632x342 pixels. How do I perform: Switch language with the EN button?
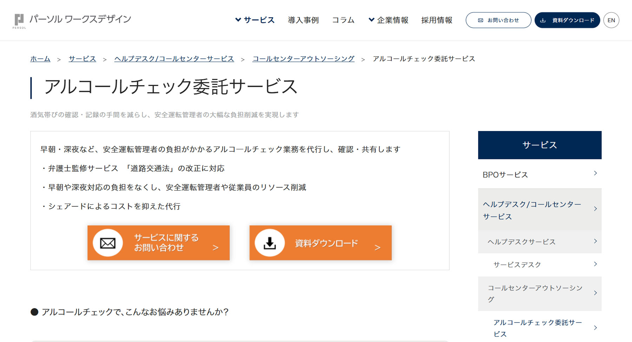point(611,20)
